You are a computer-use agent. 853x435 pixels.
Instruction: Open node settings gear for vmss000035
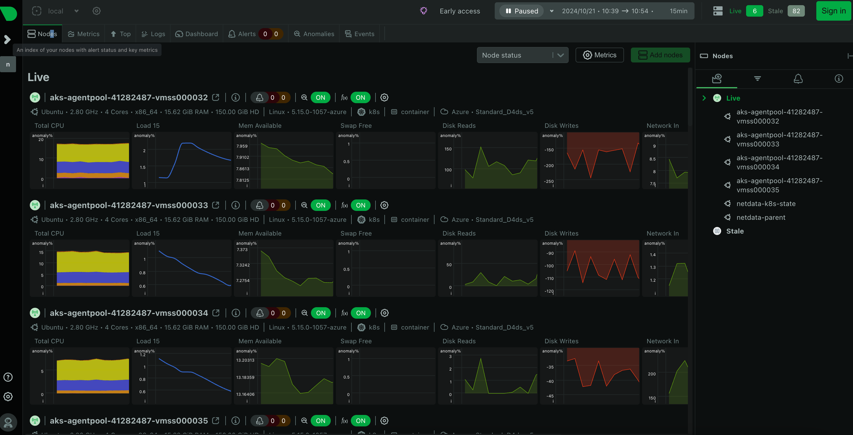(x=384, y=420)
